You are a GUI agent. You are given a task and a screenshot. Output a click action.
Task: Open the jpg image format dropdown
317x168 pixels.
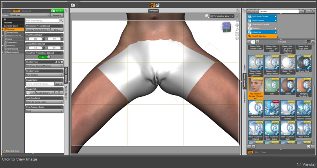point(59,84)
